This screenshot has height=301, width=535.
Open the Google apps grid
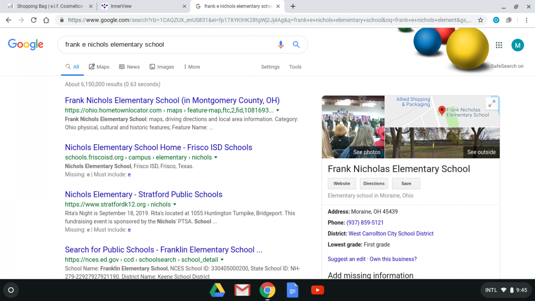click(x=499, y=45)
